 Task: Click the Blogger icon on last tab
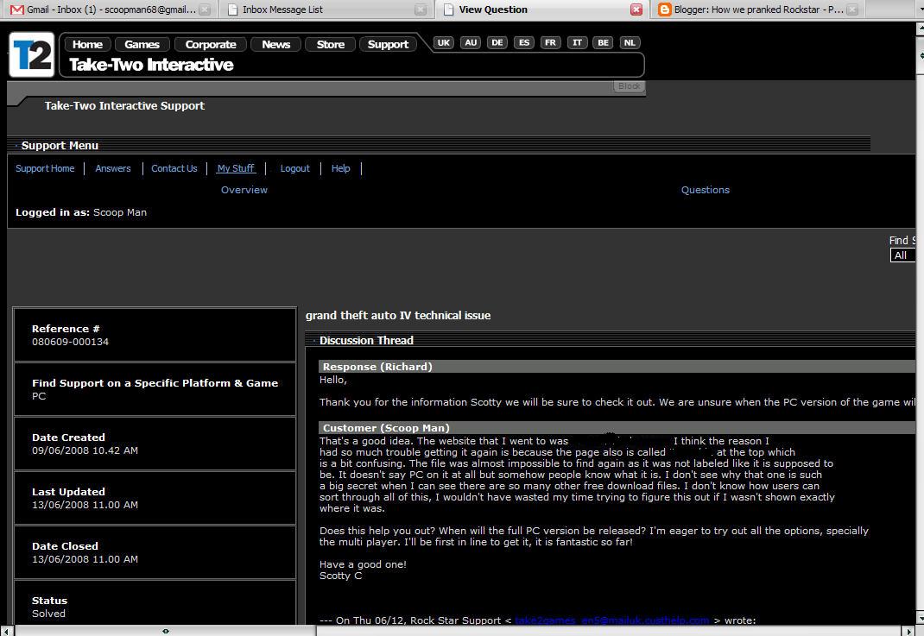click(x=665, y=9)
